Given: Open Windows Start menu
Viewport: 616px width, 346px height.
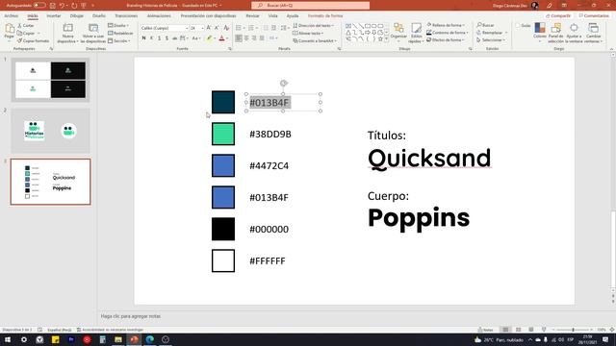Looking at the screenshot, I should point(8,339).
